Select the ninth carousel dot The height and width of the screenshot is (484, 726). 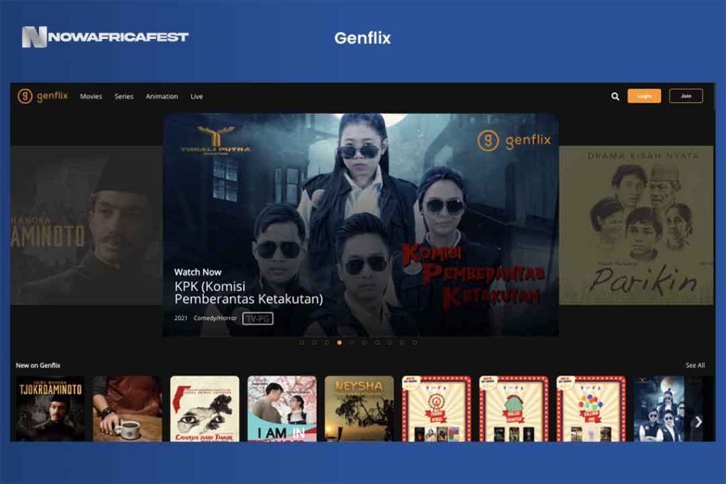point(402,342)
